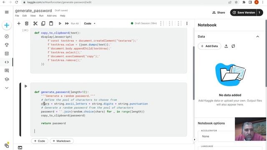This screenshot has width=267, height=150.
Task: Open the toolbar three-dot more menu
Action: (x=187, y=23)
